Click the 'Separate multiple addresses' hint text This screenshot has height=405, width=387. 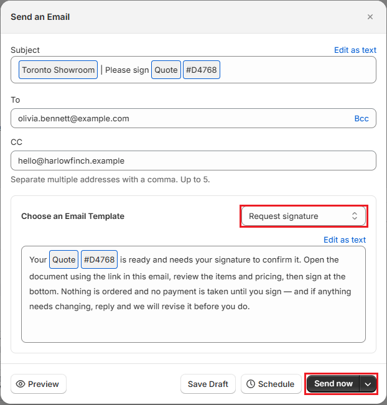click(110, 180)
